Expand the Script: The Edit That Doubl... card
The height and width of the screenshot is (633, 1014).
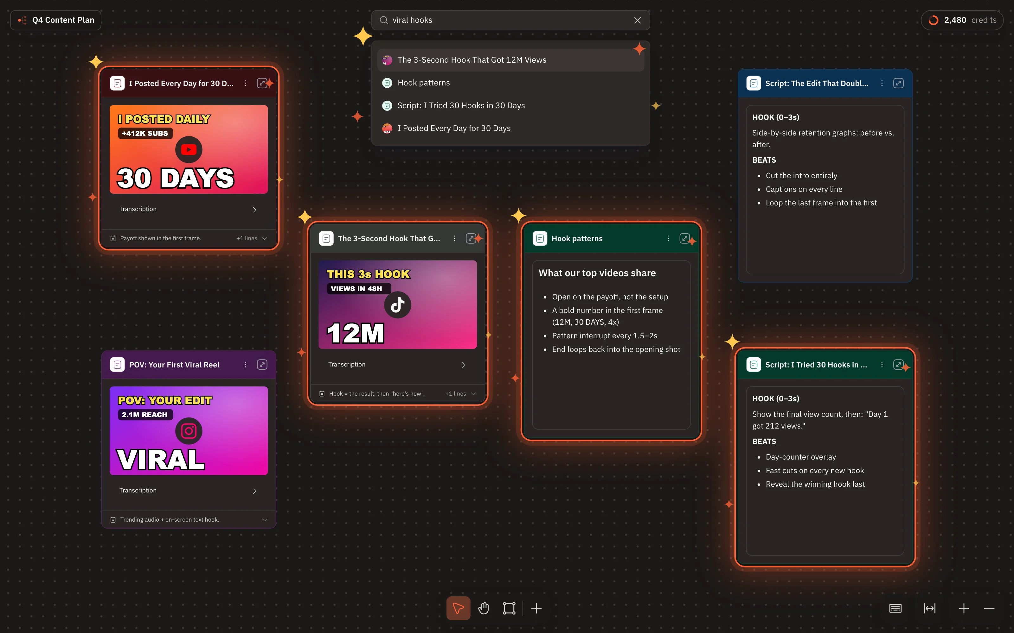pyautogui.click(x=898, y=83)
